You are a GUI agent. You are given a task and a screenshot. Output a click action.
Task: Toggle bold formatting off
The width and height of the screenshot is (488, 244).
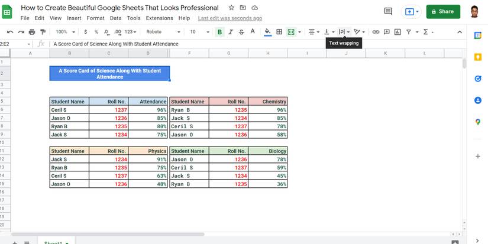tap(219, 32)
